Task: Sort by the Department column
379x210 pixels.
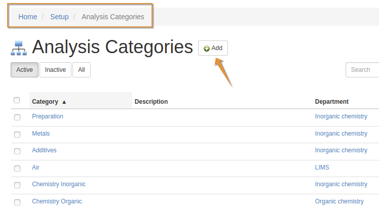Action: [331, 102]
